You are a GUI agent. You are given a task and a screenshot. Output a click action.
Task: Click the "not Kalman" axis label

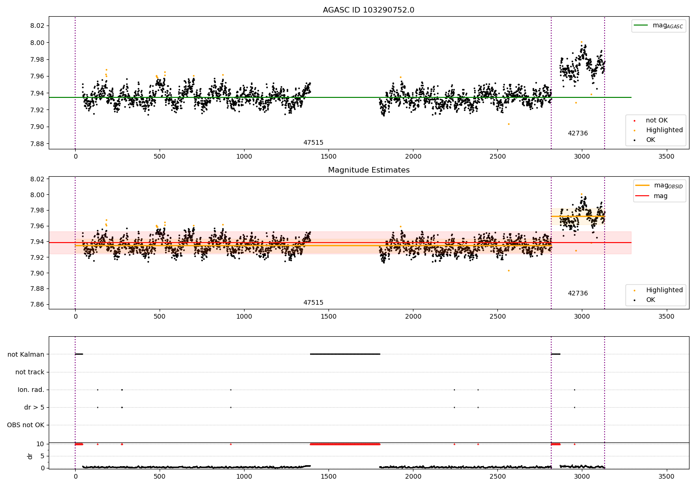coord(26,354)
